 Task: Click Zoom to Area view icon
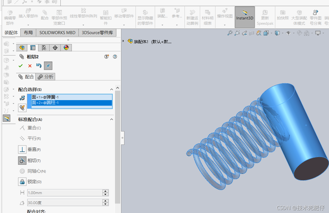click(x=237, y=33)
